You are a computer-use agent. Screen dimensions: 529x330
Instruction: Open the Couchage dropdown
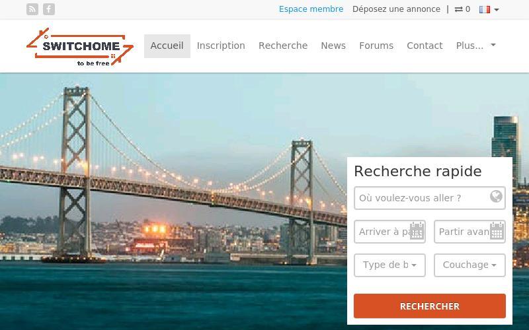[469, 265]
